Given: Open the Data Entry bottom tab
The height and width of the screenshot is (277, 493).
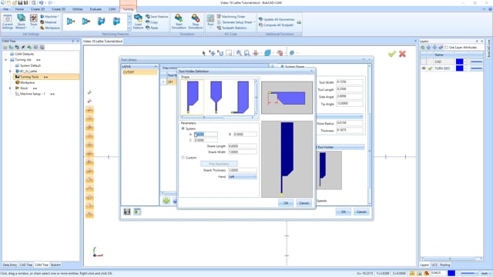Looking at the screenshot, I should 10,265.
